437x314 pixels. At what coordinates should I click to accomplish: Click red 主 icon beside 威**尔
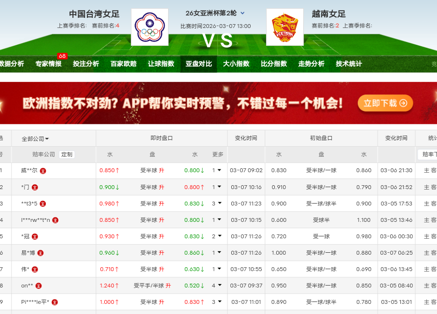click(43, 171)
